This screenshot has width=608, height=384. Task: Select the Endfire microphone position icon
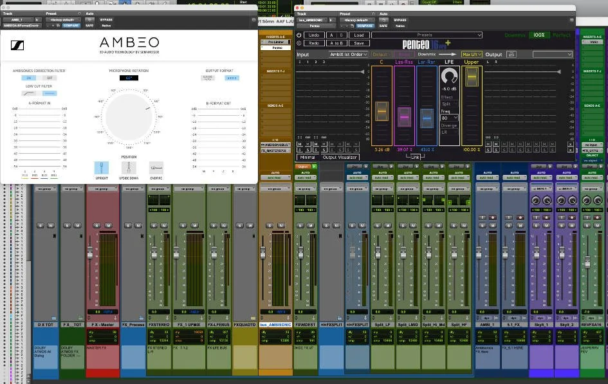click(x=156, y=167)
